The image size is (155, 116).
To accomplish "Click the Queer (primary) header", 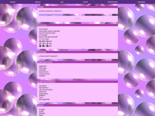I will [x=77, y=62].
